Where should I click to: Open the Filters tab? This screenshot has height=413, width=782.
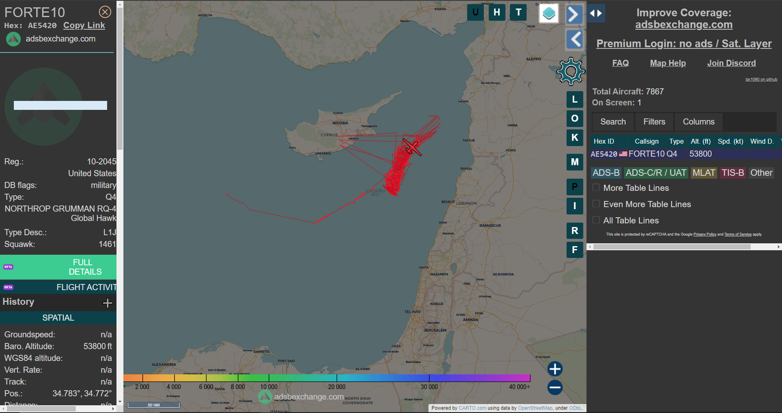pos(654,122)
